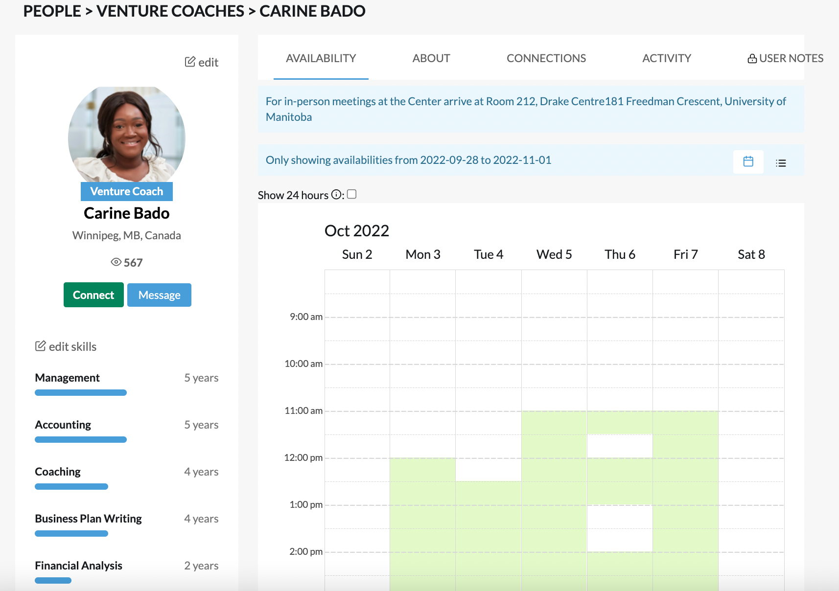Click the Winnipeg, MB, Canada location text
839x591 pixels.
(x=127, y=235)
